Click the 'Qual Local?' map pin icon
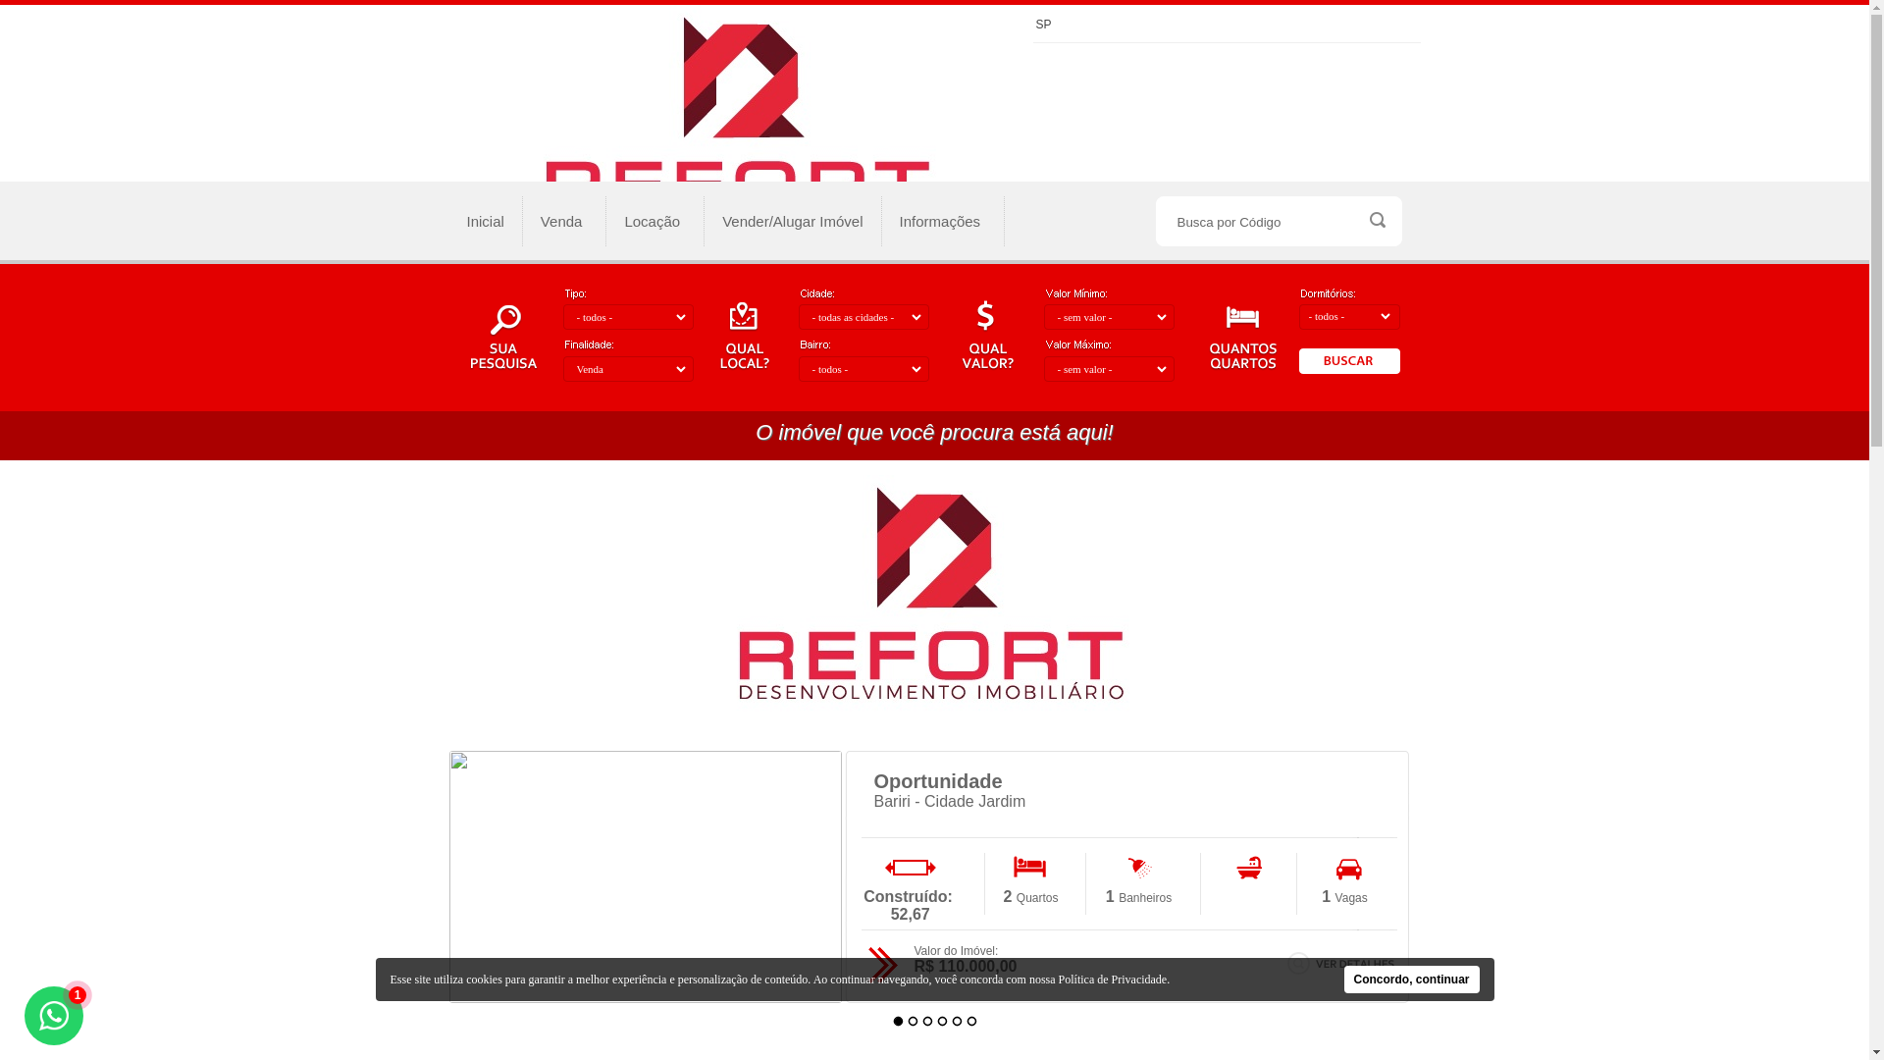Image resolution: width=1884 pixels, height=1060 pixels. [x=744, y=317]
